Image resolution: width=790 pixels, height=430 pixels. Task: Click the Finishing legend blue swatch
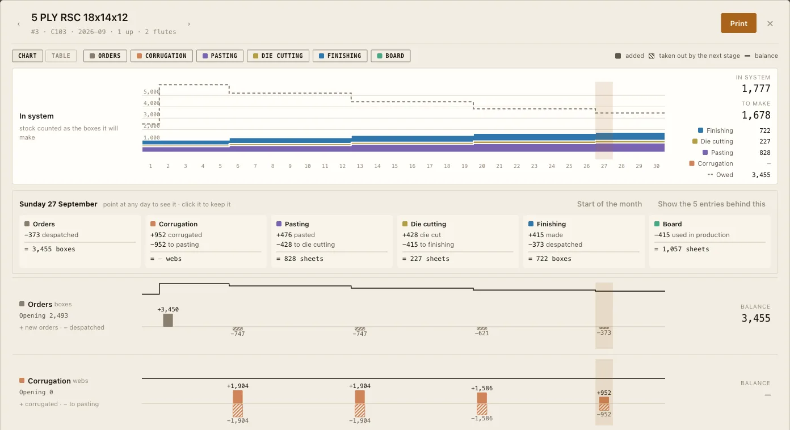pyautogui.click(x=701, y=130)
